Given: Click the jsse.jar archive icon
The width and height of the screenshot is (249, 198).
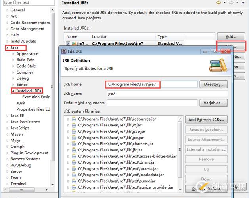Looking at the screenshot, I should (74, 131).
